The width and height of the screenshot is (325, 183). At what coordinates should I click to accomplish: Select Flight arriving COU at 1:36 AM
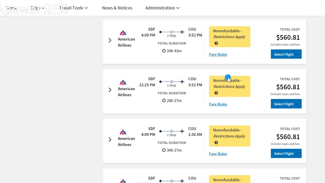tap(286, 154)
